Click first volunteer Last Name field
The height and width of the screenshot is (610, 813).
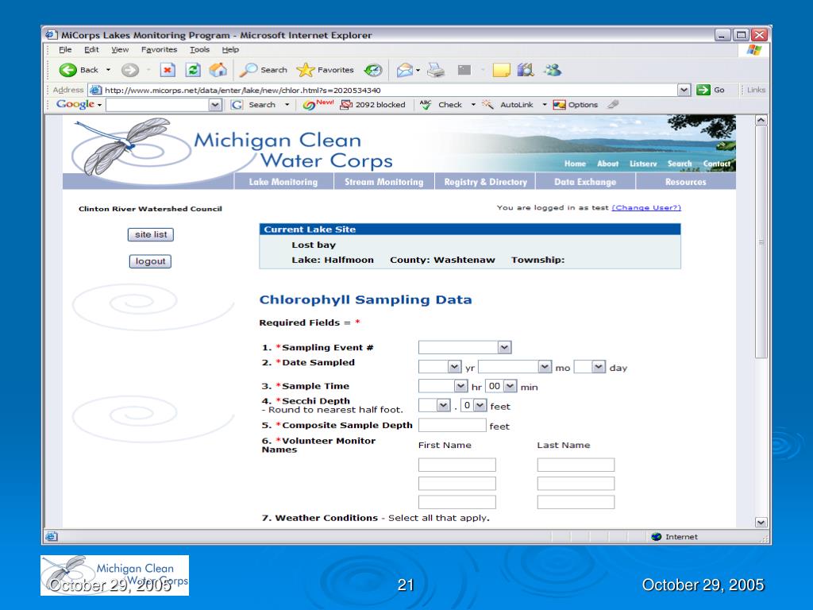pos(576,464)
